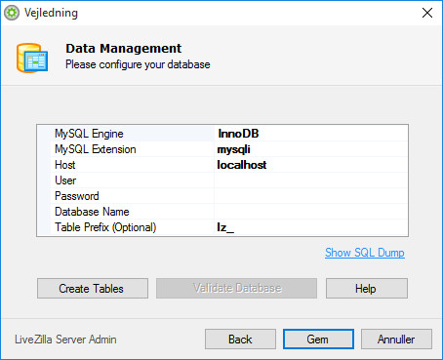Open the Help button
This screenshot has width=443, height=360.
coord(367,288)
